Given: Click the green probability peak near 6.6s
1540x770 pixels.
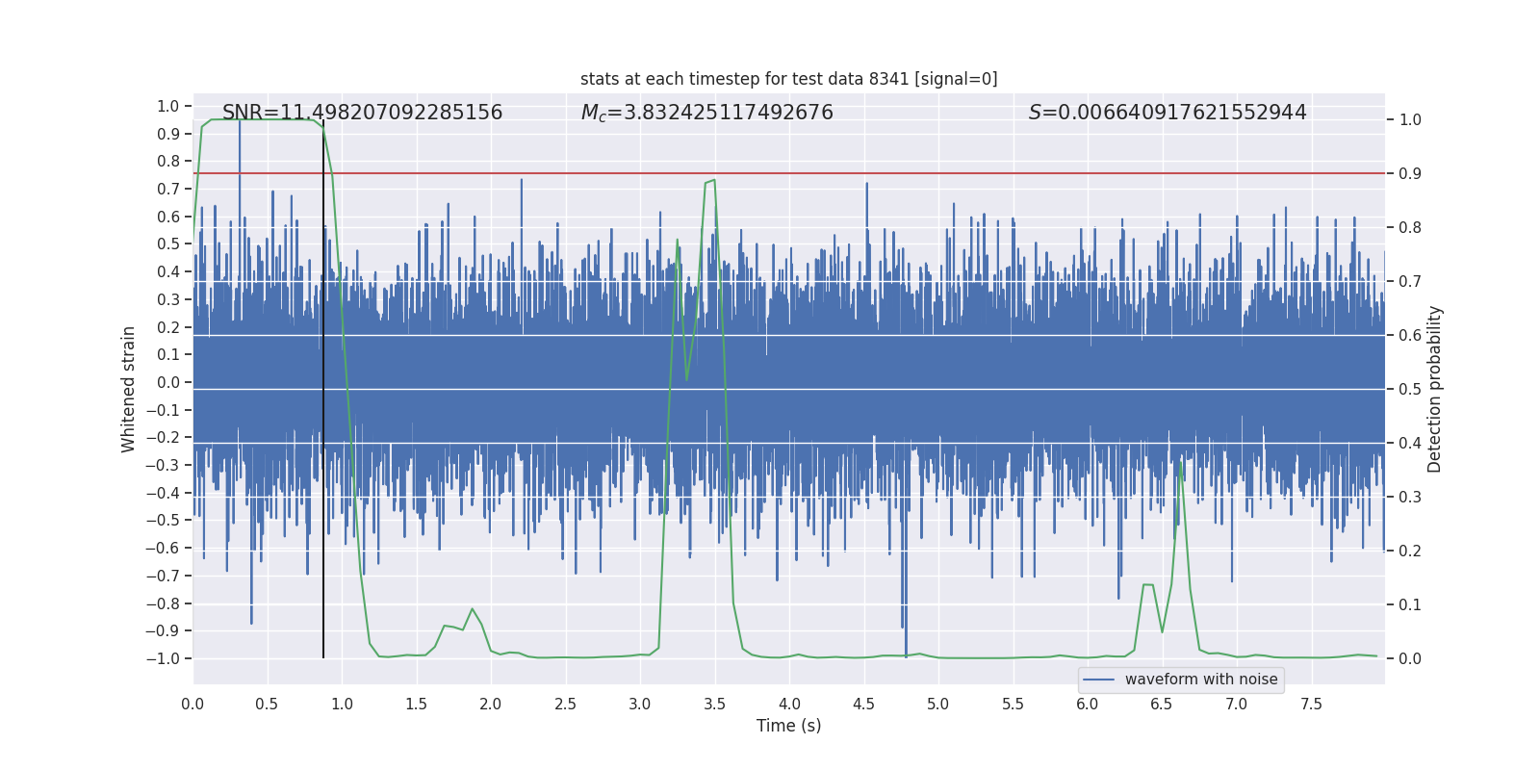Looking at the screenshot, I should point(1180,463).
